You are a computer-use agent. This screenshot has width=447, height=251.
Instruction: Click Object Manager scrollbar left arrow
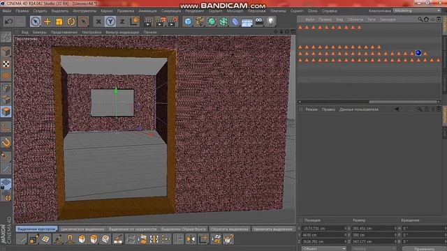point(300,102)
